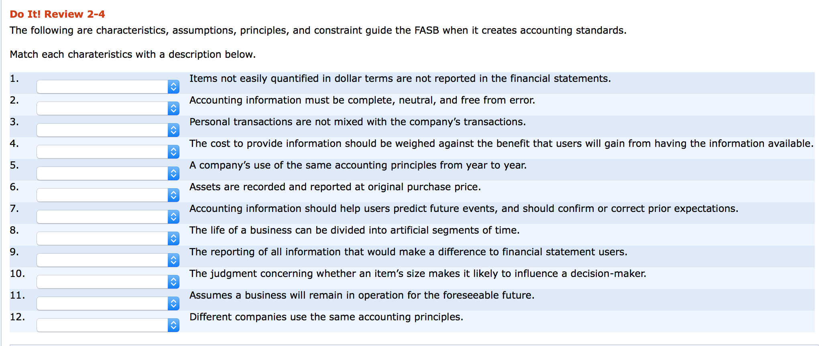Click the 'Items not easily quantified' description
822x346 pixels.
pyautogui.click(x=400, y=79)
